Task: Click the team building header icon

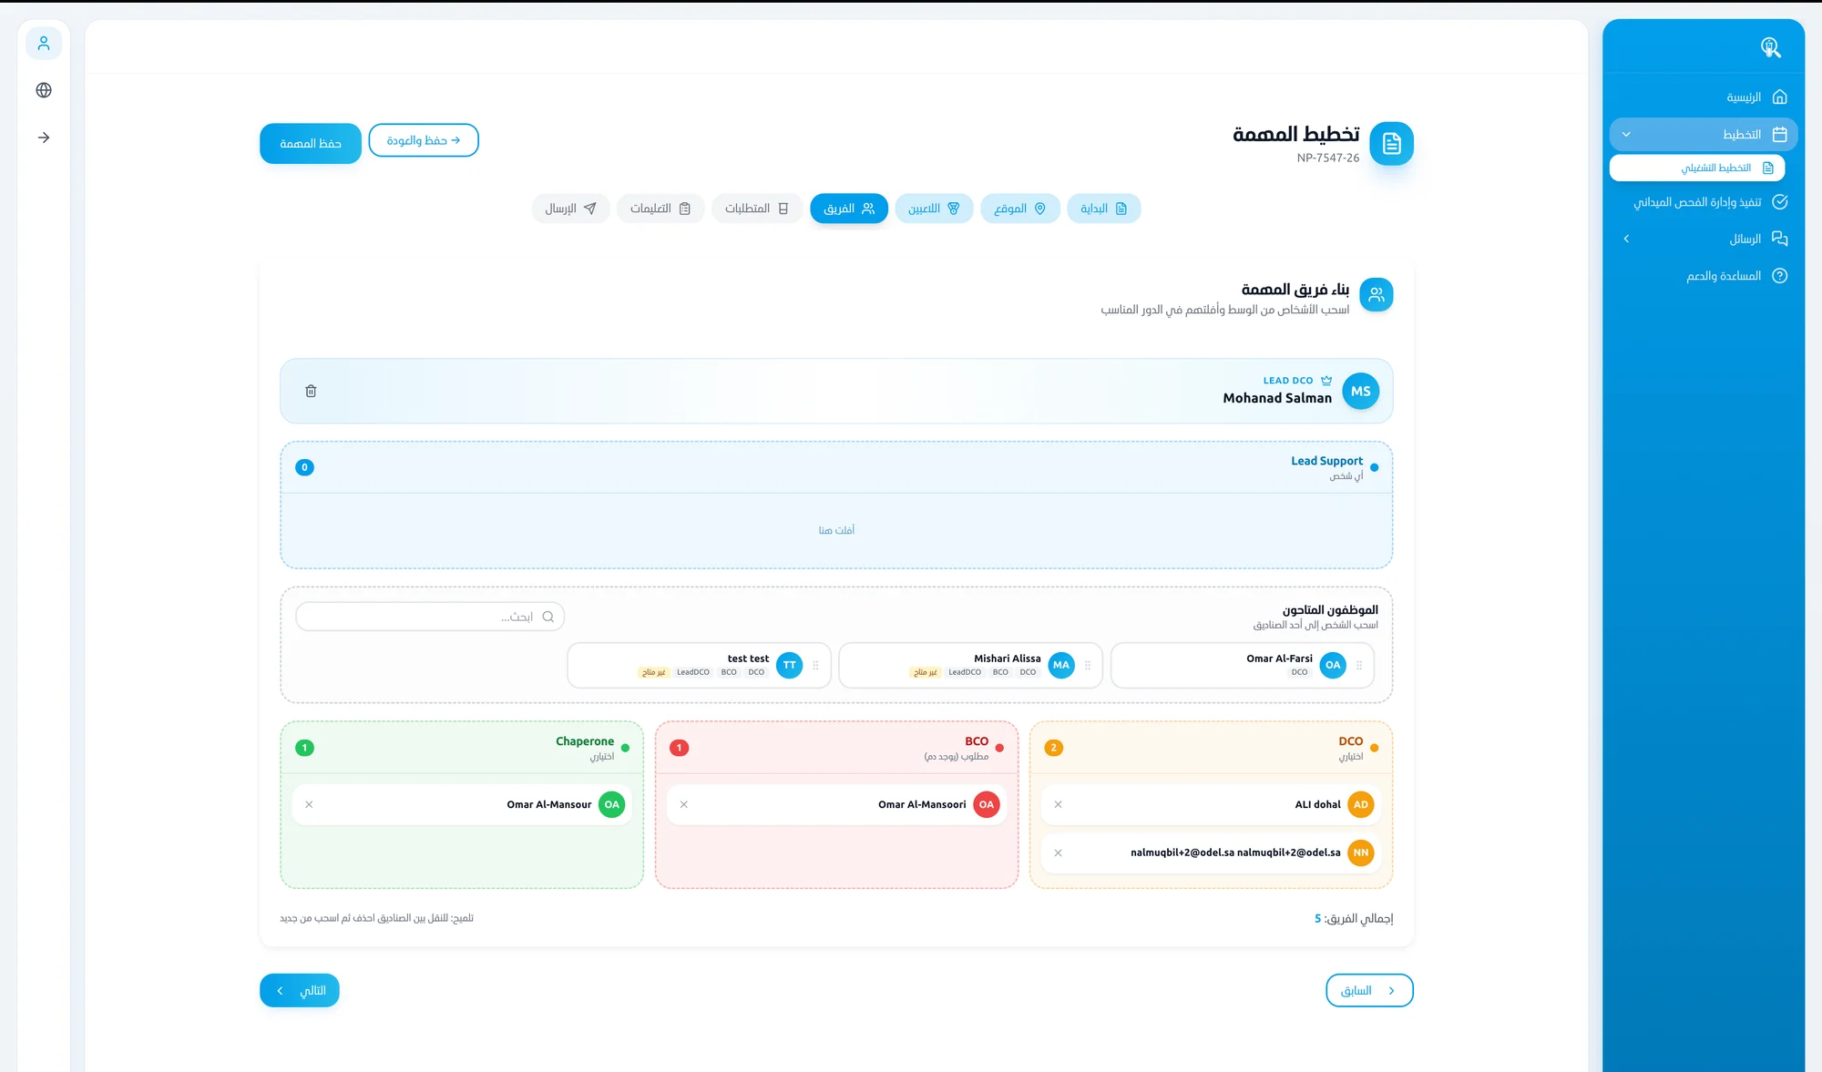Action: (x=1376, y=294)
